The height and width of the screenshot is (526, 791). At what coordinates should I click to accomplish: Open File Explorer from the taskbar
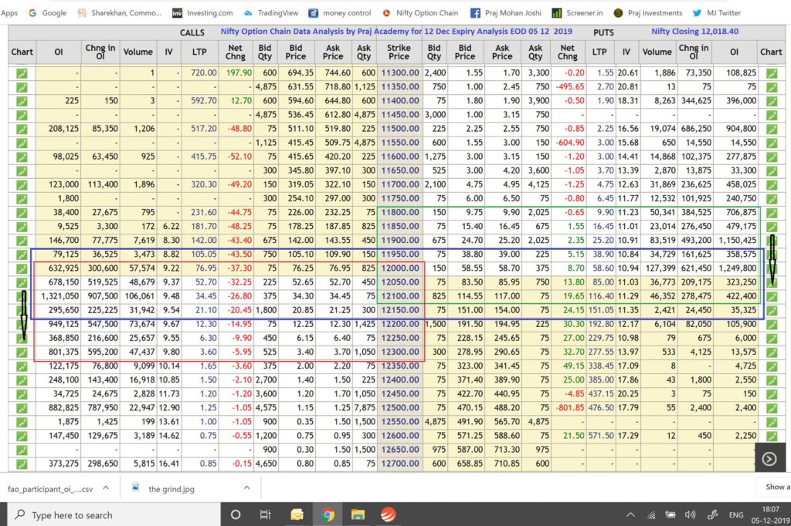click(358, 514)
